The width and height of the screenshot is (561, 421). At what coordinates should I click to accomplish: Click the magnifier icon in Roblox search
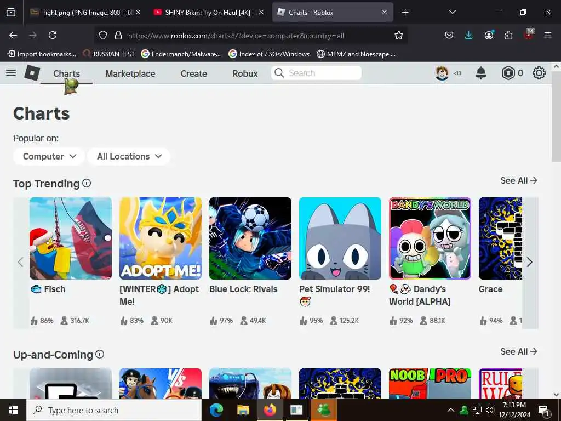[x=279, y=73]
